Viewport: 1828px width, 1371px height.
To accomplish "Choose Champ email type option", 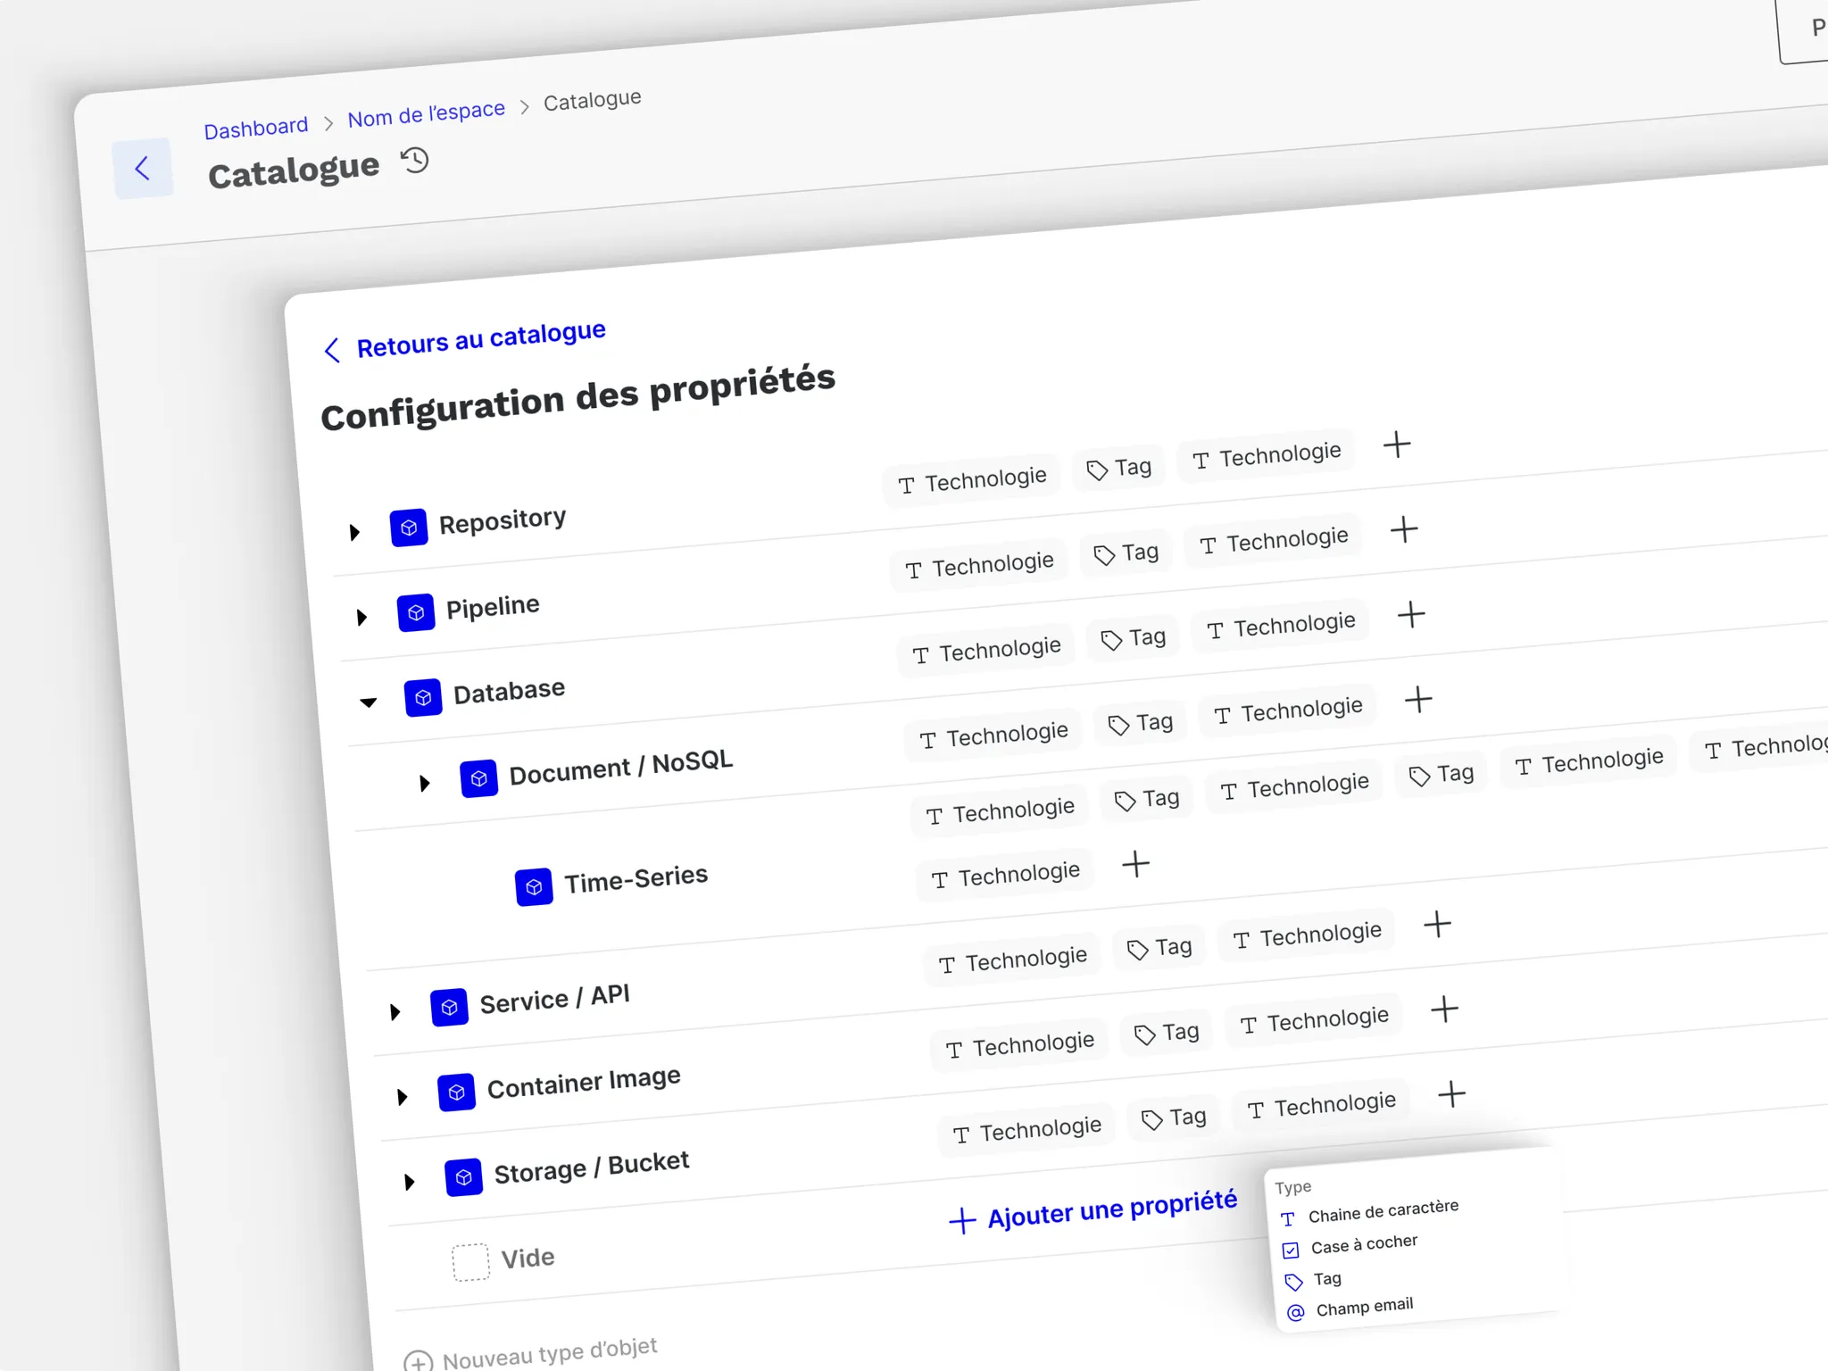I will pos(1350,1308).
